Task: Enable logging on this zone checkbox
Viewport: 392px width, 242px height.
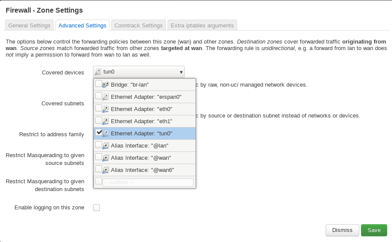Action: pyautogui.click(x=96, y=208)
